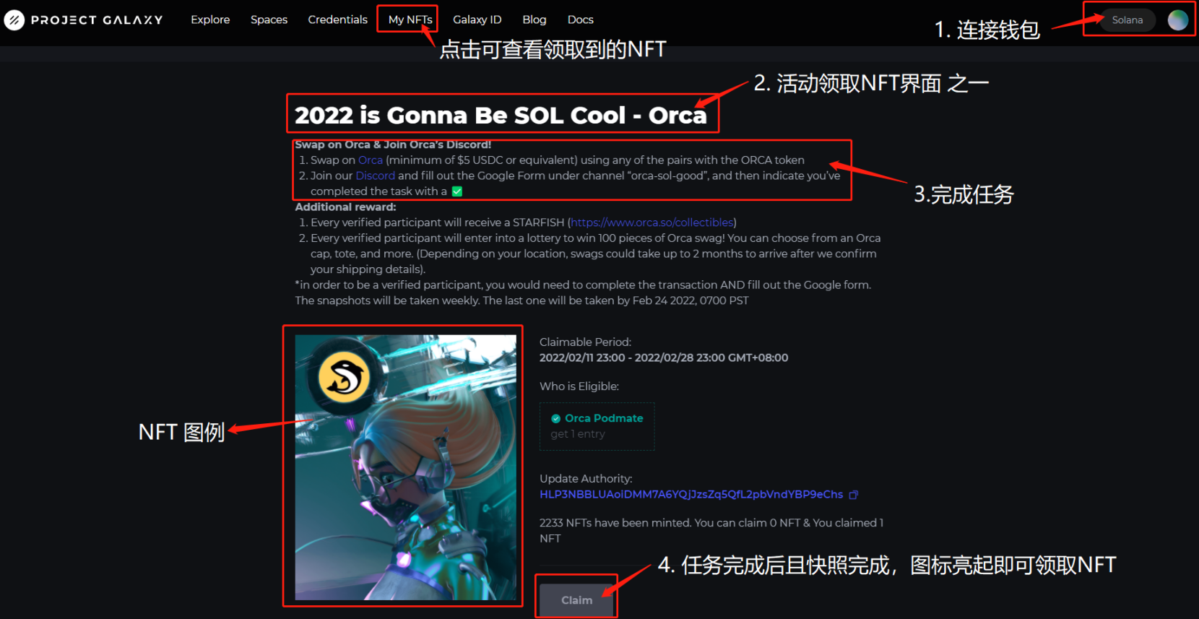1199x619 pixels.
Task: Click the green checkmark emoji in task
Action: click(456, 191)
